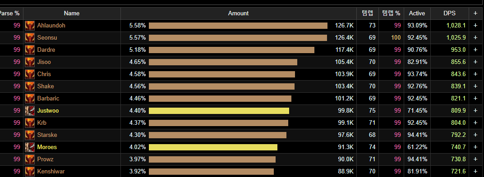Click the class icon beside Seonsu
Screen dimensions: 484x177
point(30,38)
